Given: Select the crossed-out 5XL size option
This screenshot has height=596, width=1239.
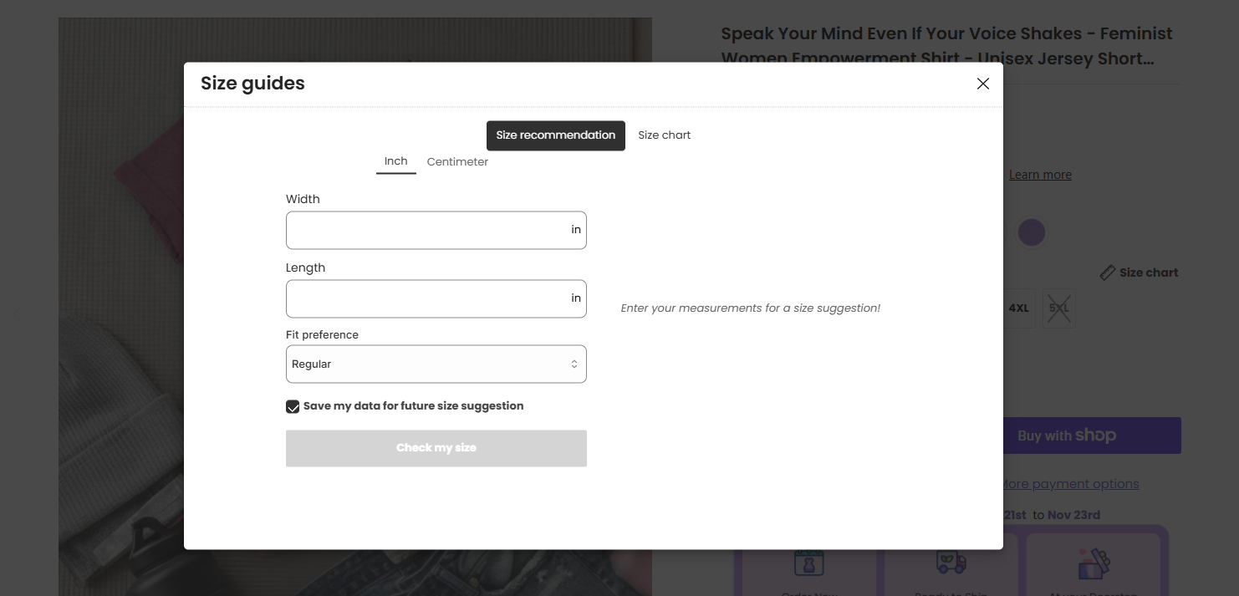Looking at the screenshot, I should 1058,308.
